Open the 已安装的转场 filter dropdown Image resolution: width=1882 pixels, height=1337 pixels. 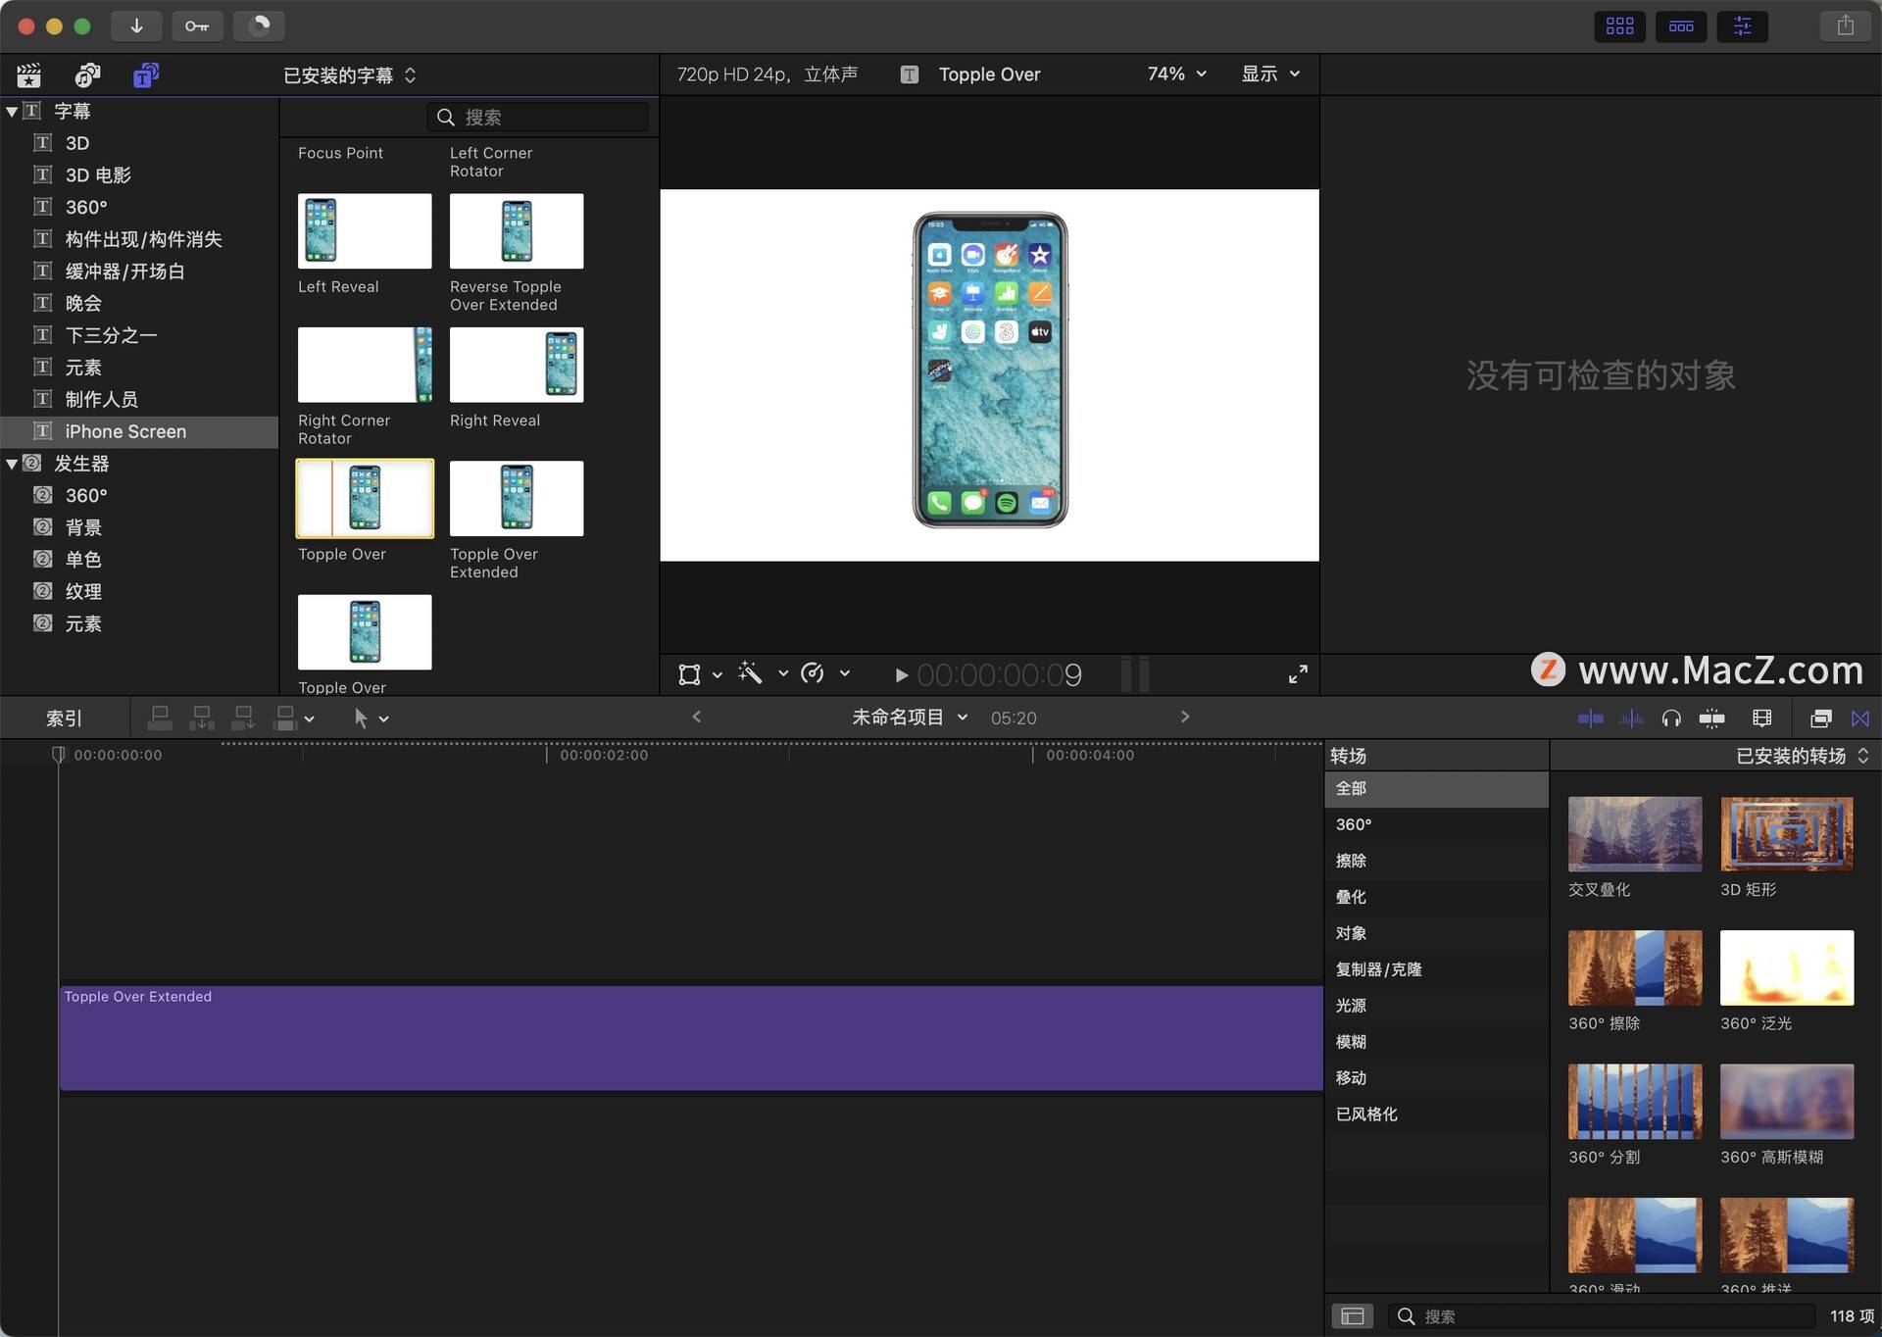pyautogui.click(x=1802, y=757)
